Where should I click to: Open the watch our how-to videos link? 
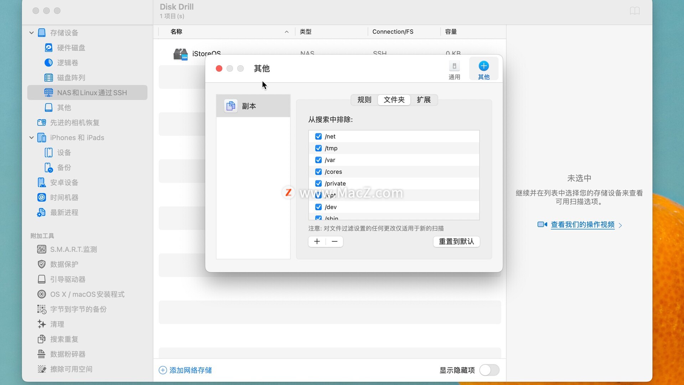(x=582, y=225)
